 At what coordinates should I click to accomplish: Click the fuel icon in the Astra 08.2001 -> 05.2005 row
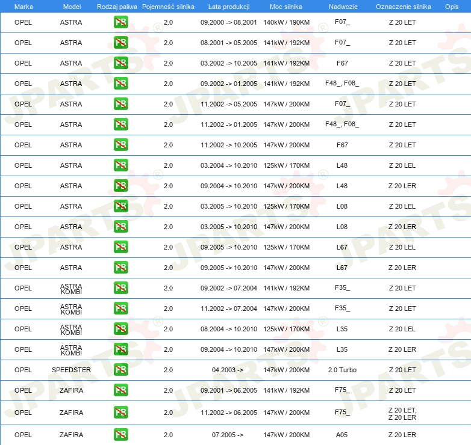(120, 43)
